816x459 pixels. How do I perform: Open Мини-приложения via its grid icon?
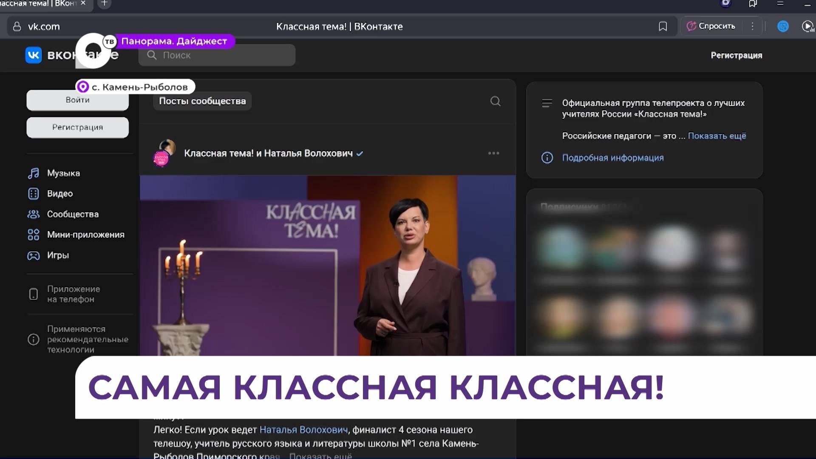coord(34,235)
